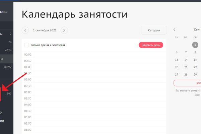Pick date 14 in the mini calendar

(186, 60)
